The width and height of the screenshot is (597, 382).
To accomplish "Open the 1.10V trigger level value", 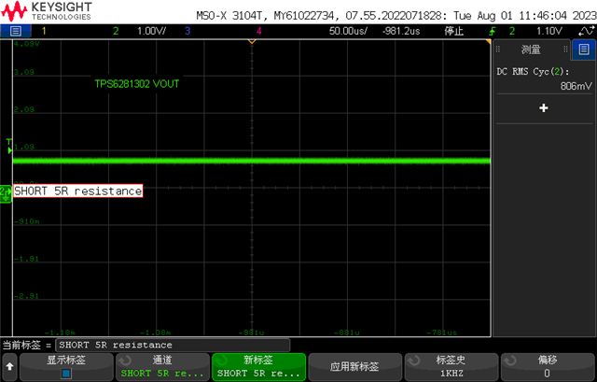I will [x=549, y=31].
